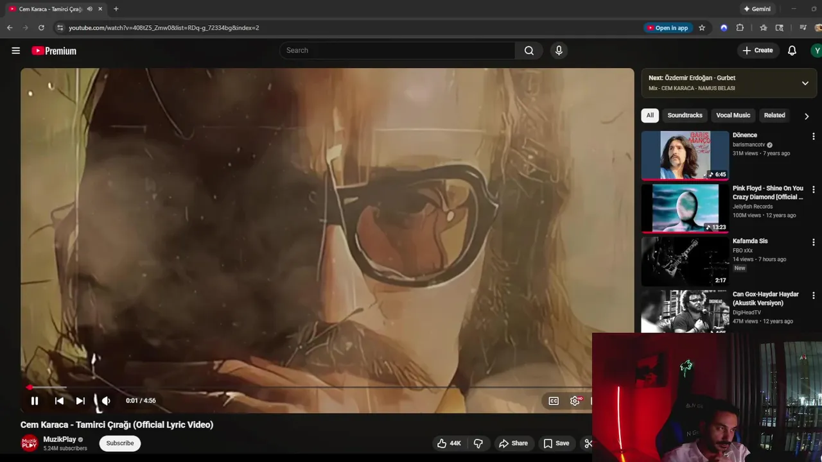Skip to the previous video
Viewport: 822px width, 462px height.
point(59,401)
